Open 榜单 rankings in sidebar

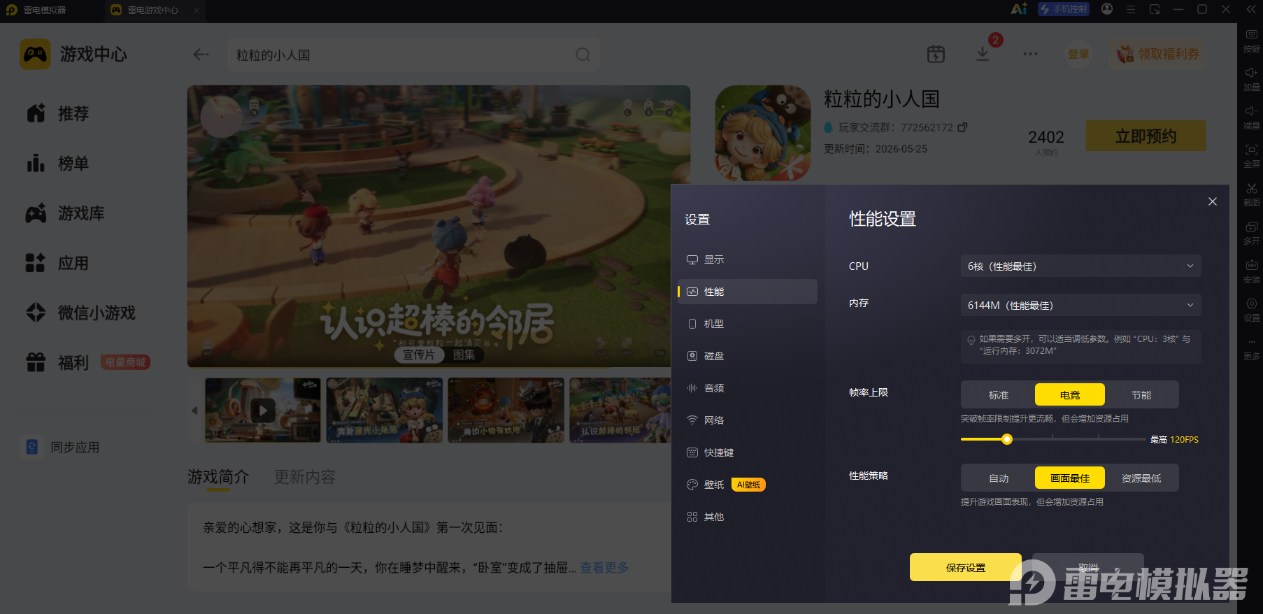pyautogui.click(x=57, y=164)
